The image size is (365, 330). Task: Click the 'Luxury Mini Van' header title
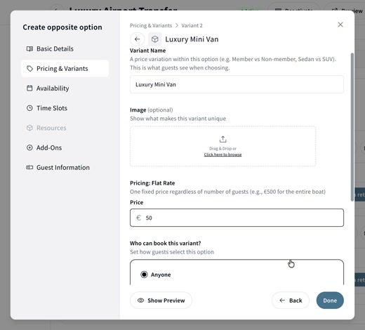[x=192, y=39]
